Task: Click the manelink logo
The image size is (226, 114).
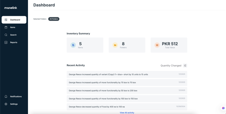Action: click(11, 8)
